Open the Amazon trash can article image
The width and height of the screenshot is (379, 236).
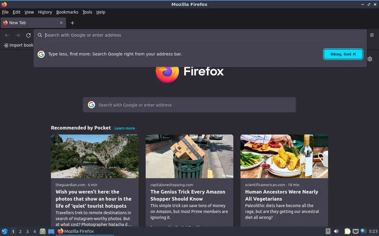(189, 156)
